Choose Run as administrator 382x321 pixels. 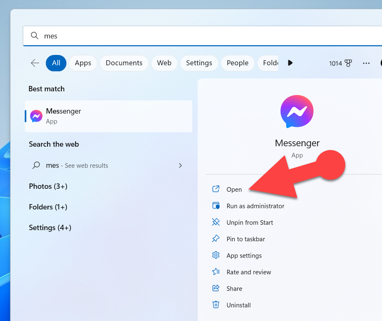point(255,206)
